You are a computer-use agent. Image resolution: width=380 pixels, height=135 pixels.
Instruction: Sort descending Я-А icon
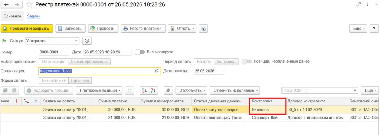(x=154, y=90)
